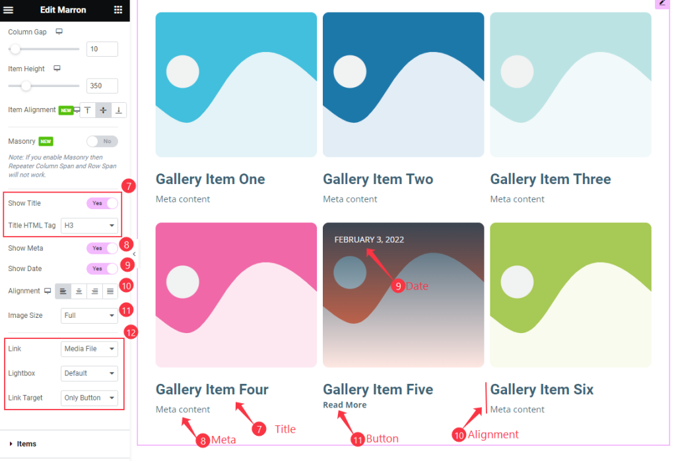Viewport: 676px width, 461px height.
Task: Align items to bottom
Action: [118, 110]
